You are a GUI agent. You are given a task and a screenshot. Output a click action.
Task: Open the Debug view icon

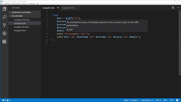pyautogui.click(x=4, y=33)
